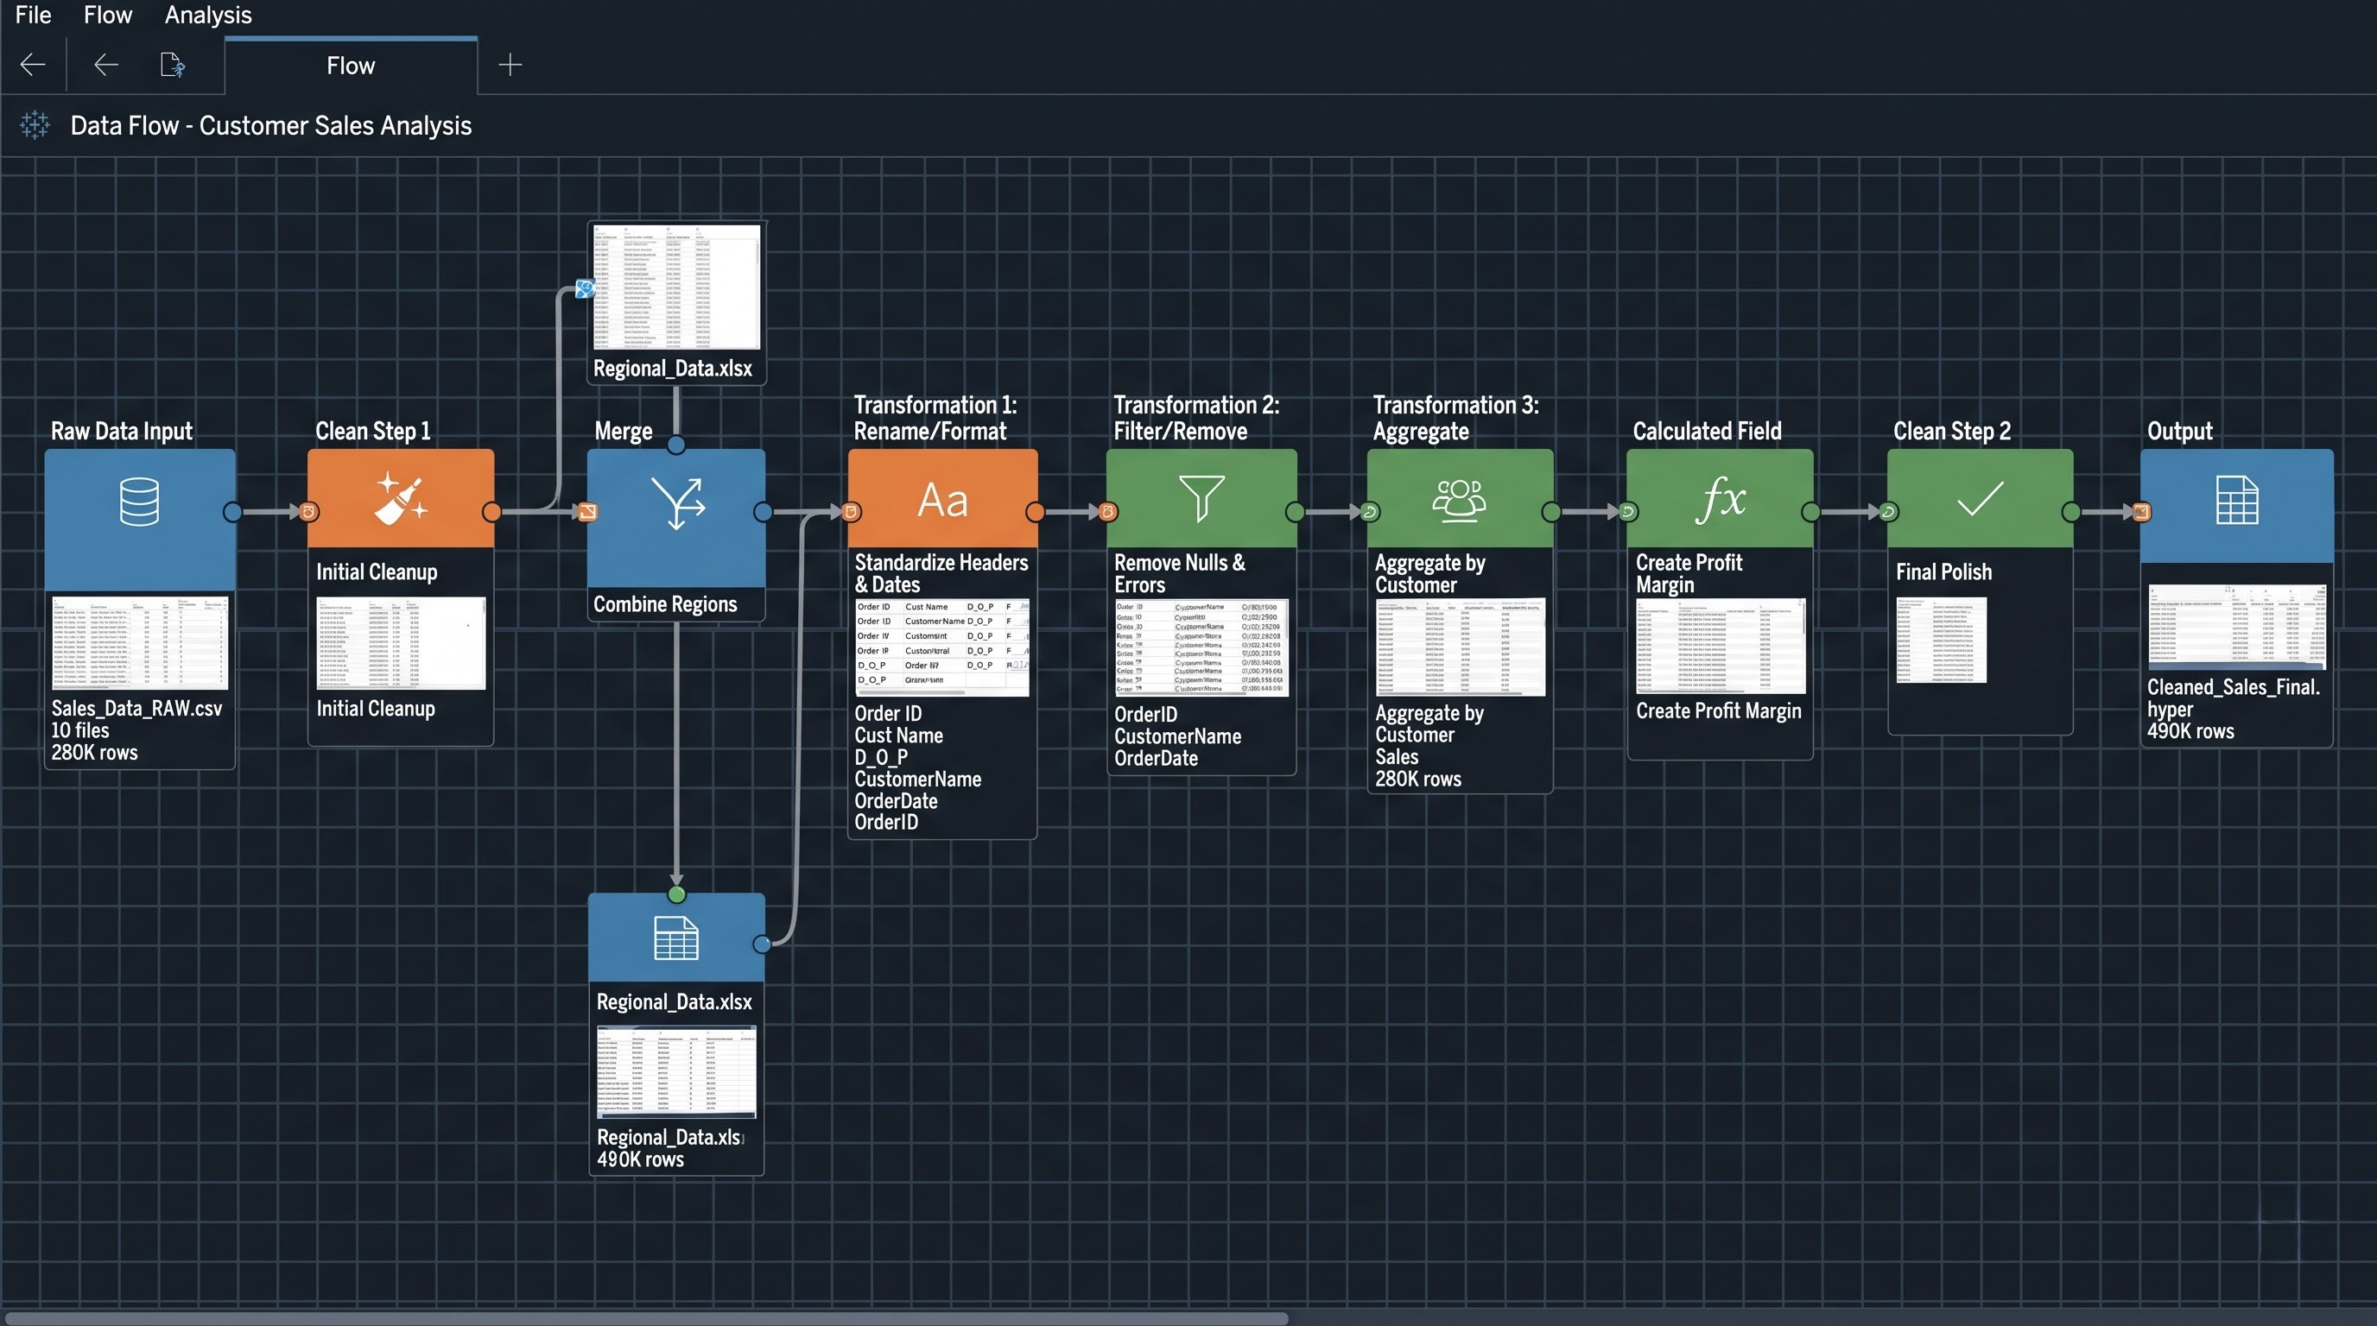2377x1326 pixels.
Task: Click the output connector of Calculated Field node
Action: [x=1811, y=512]
